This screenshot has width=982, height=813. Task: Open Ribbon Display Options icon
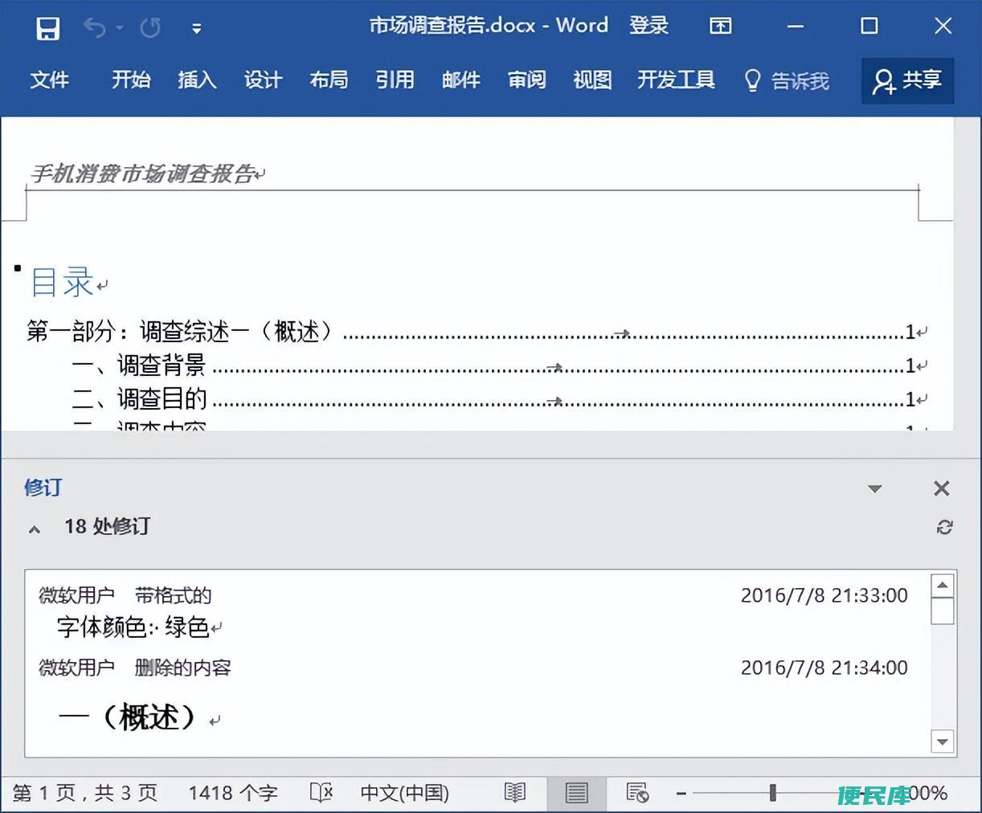coord(721,27)
